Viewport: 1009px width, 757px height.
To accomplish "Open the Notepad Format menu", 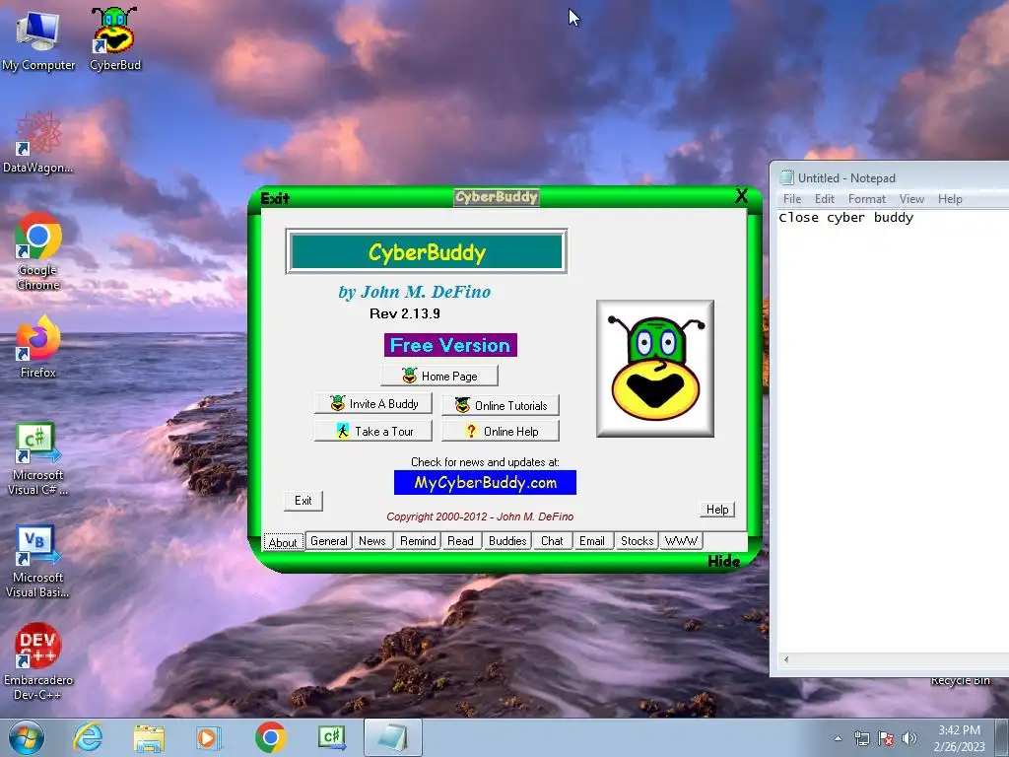I will point(867,199).
